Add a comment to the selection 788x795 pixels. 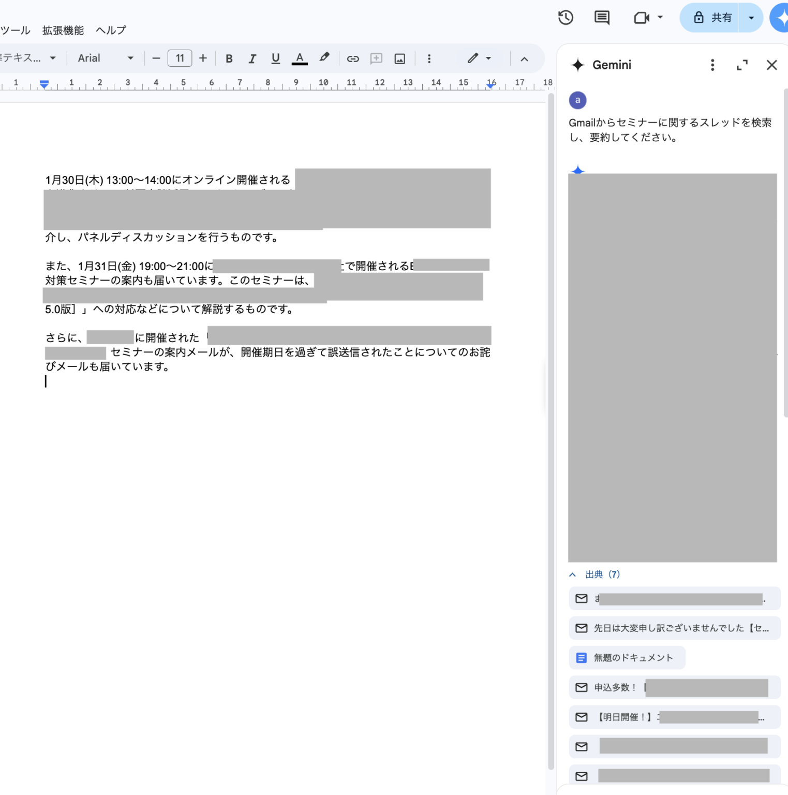[376, 58]
